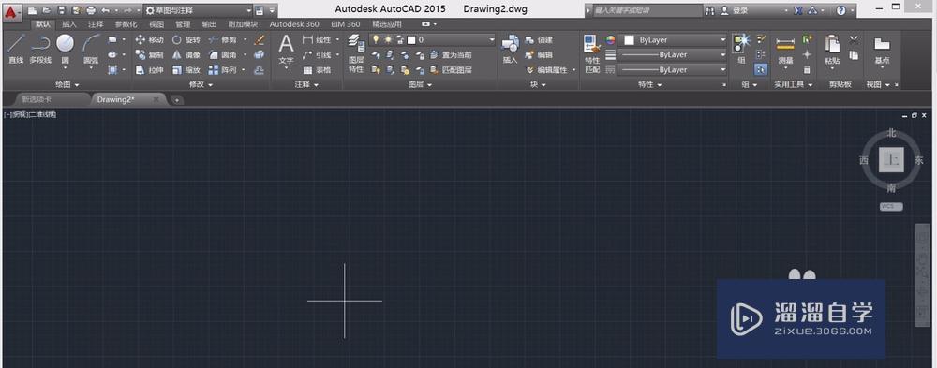Switch to the View (视图) ribbon tab
The width and height of the screenshot is (937, 368).
(x=156, y=24)
